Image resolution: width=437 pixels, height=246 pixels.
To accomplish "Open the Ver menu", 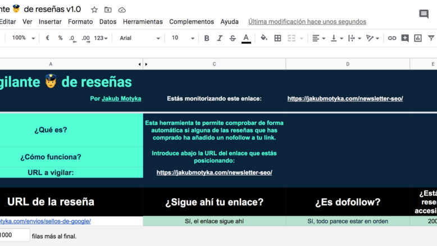I will (28, 22).
